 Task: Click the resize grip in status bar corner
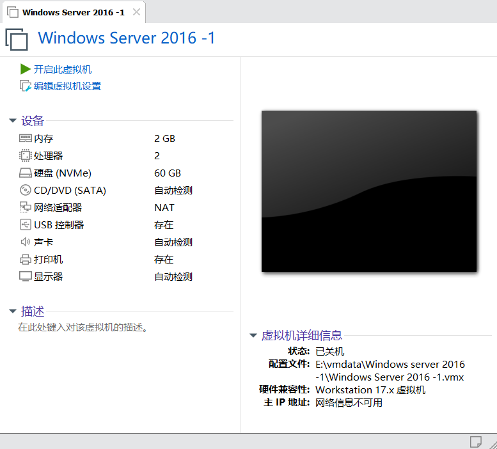493,444
